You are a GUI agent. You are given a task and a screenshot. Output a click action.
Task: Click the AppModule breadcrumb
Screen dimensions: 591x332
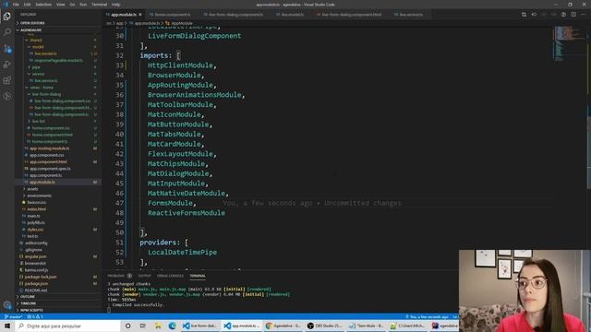click(x=182, y=23)
